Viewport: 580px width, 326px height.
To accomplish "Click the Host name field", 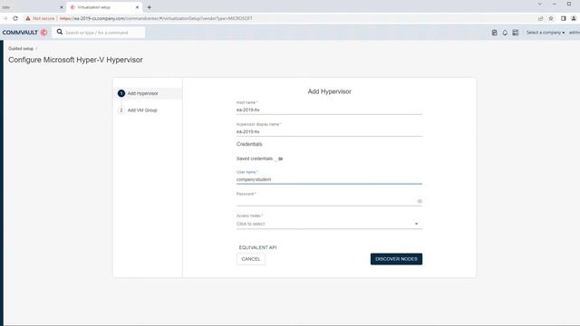I will [329, 110].
